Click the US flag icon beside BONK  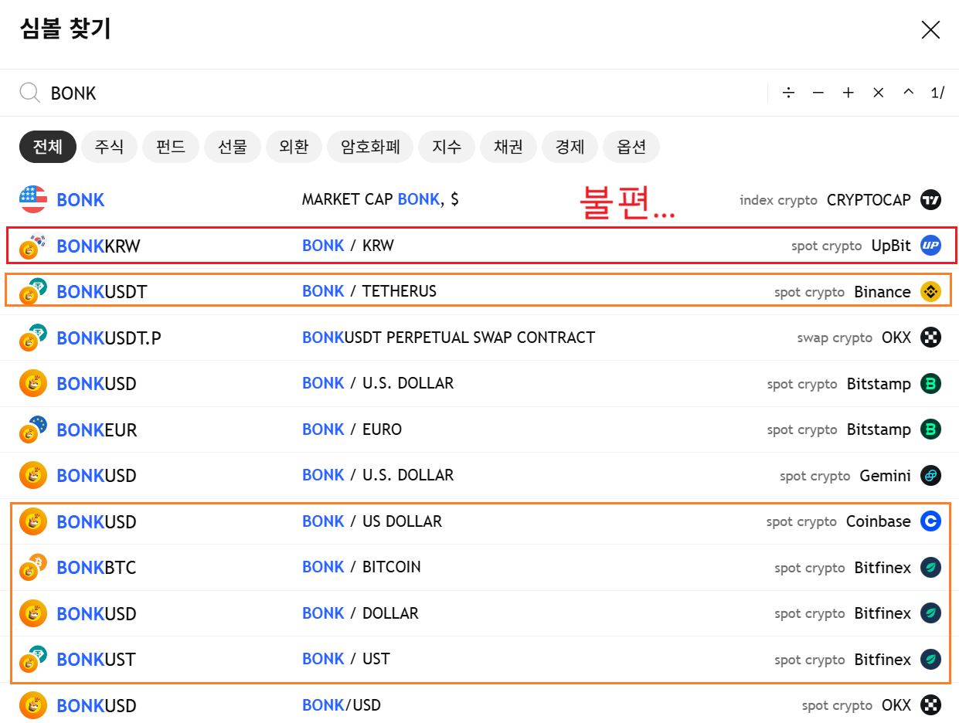pyautogui.click(x=33, y=199)
